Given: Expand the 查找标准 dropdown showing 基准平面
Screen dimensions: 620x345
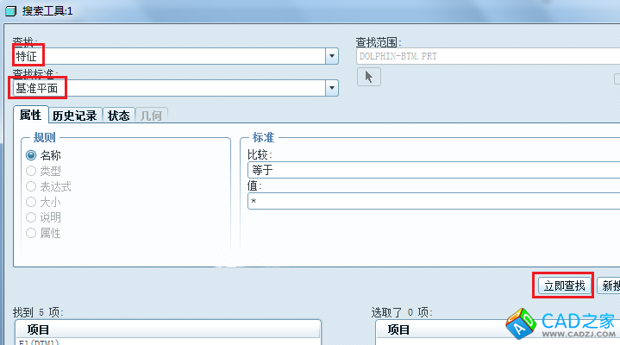Looking at the screenshot, I should (331, 88).
